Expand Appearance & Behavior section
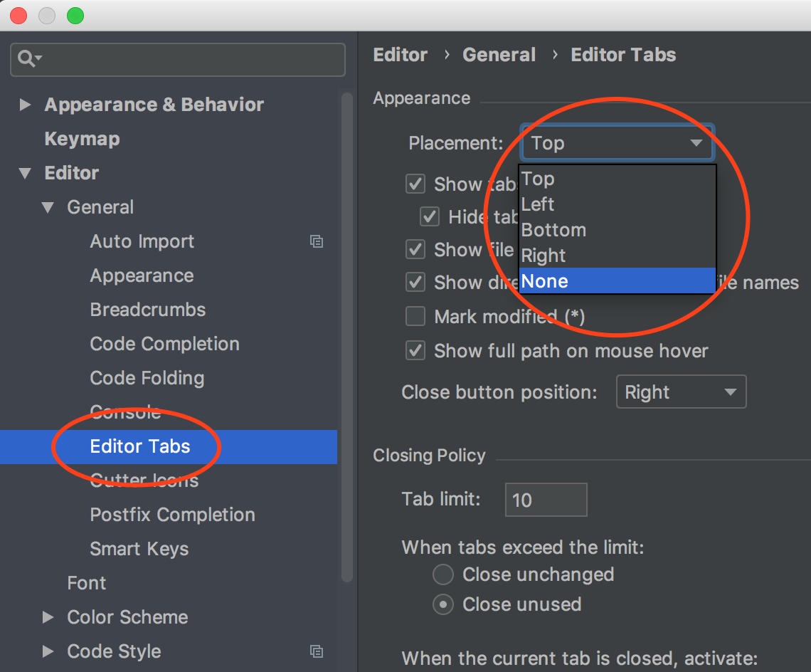Screen dimensions: 811x672 pyautogui.click(x=24, y=105)
